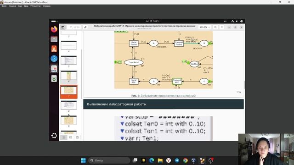Open Telegram from the taskbar
This screenshot has width=294, height=165.
click(x=177, y=160)
